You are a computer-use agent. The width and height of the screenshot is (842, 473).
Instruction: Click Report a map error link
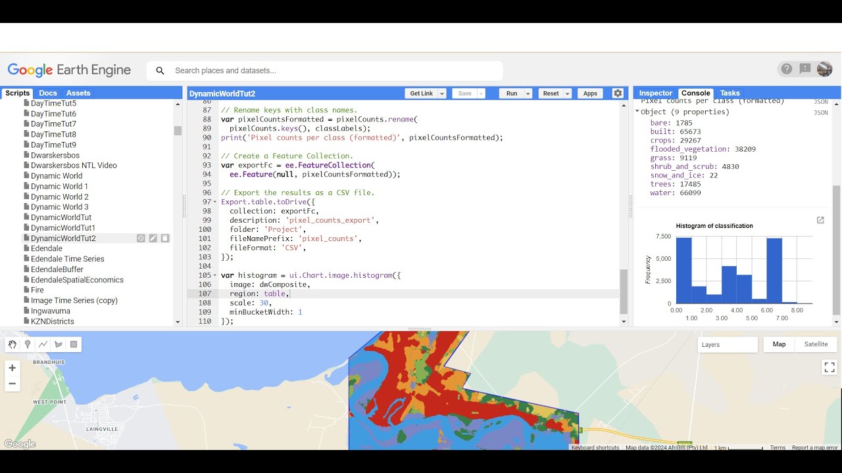tap(814, 447)
